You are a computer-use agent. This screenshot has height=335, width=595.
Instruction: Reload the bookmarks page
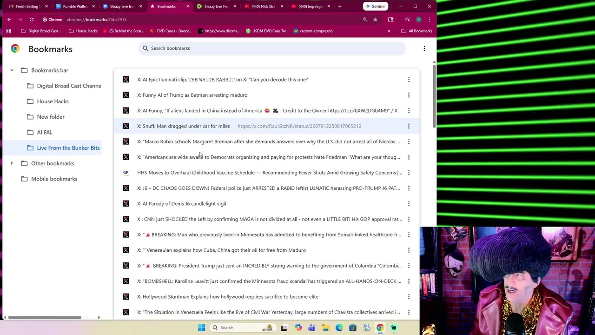coord(32,20)
